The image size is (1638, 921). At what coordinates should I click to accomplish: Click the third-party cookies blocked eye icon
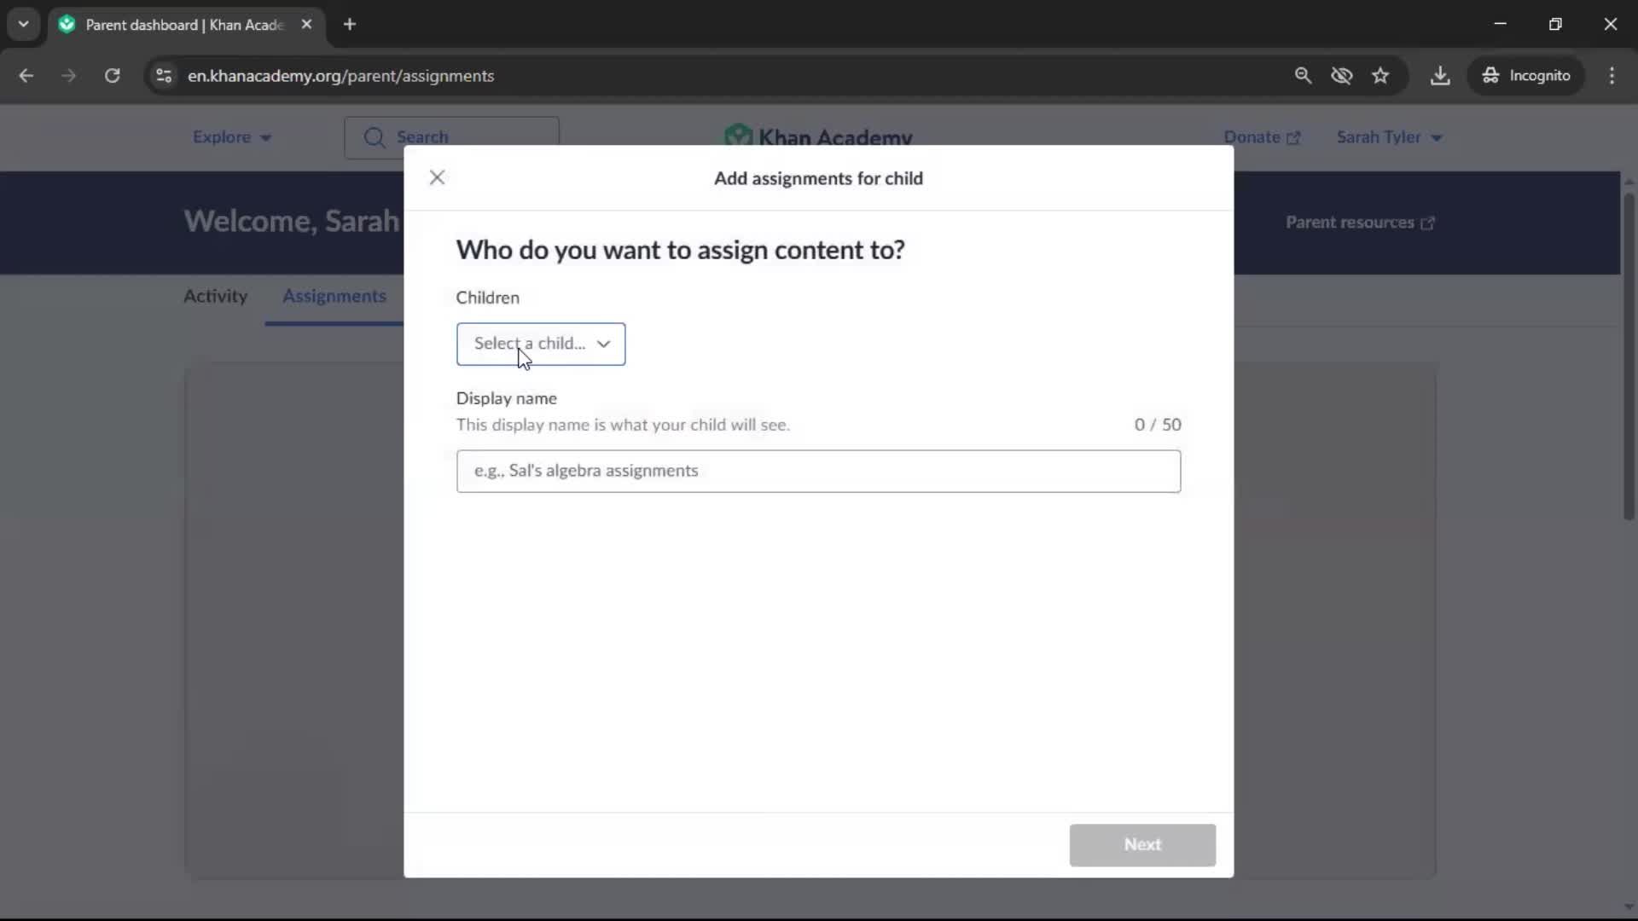[1341, 75]
